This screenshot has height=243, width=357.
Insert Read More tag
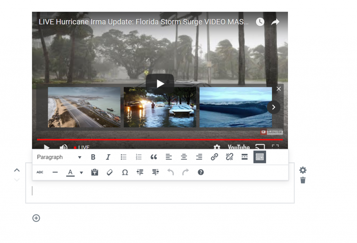[244, 157]
